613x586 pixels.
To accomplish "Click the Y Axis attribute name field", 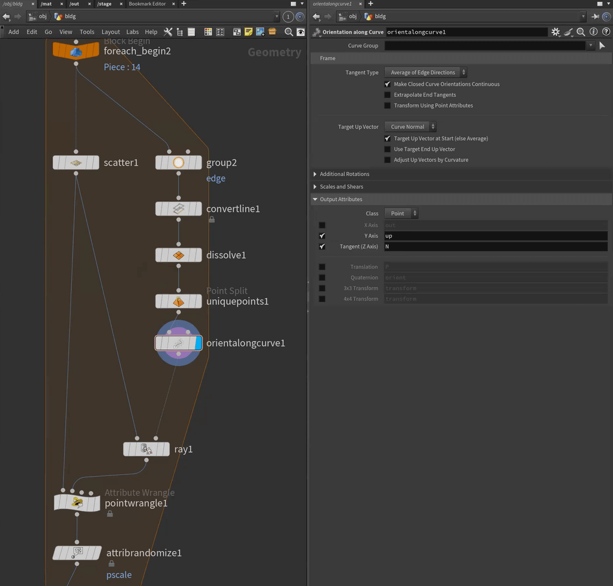I will [495, 236].
